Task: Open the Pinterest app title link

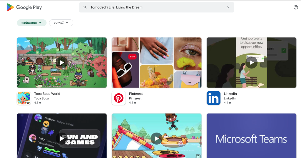Action: (136, 94)
